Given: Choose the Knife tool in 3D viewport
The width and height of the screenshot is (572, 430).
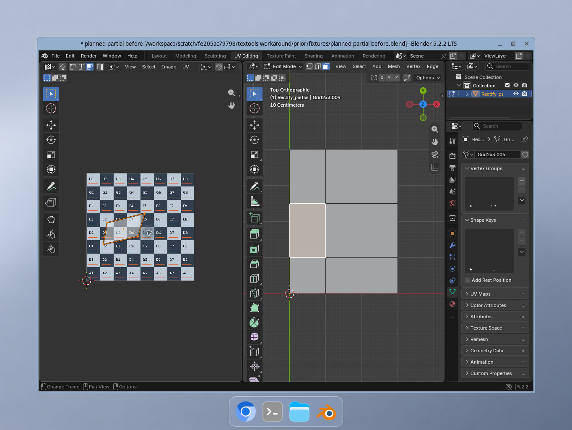Looking at the screenshot, I should pyautogui.click(x=255, y=293).
